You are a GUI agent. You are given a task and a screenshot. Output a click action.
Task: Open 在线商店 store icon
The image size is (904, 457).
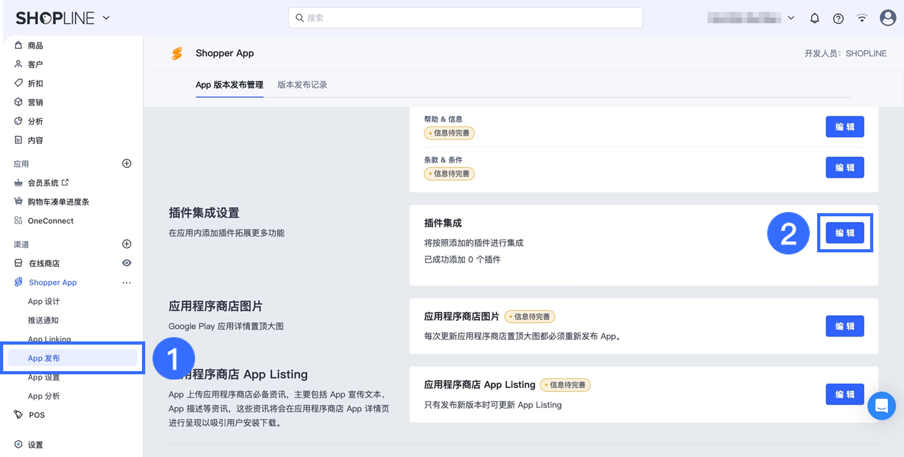point(19,263)
